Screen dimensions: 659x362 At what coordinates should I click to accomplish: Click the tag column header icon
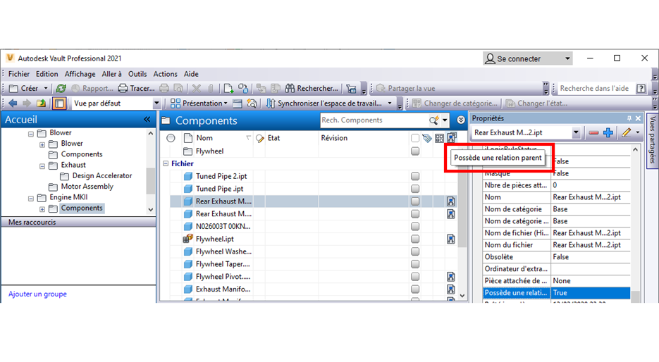(427, 138)
